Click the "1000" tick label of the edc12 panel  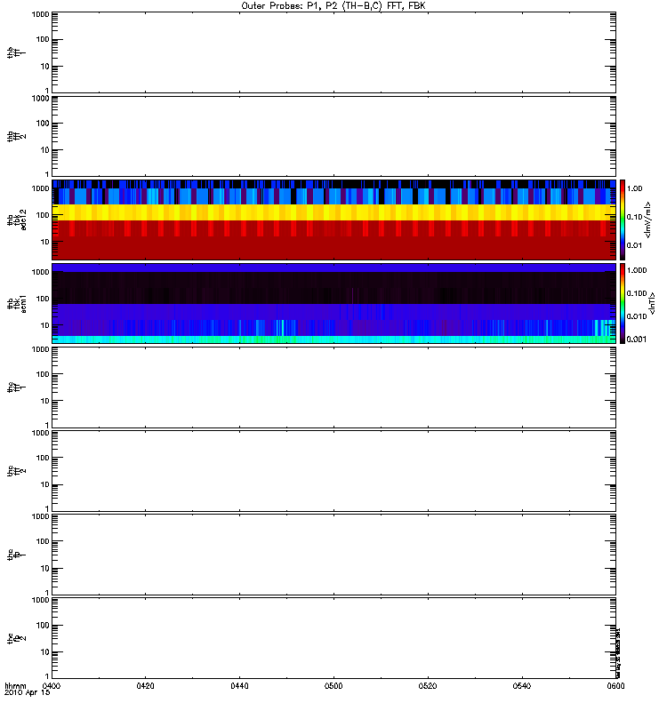pyautogui.click(x=40, y=188)
